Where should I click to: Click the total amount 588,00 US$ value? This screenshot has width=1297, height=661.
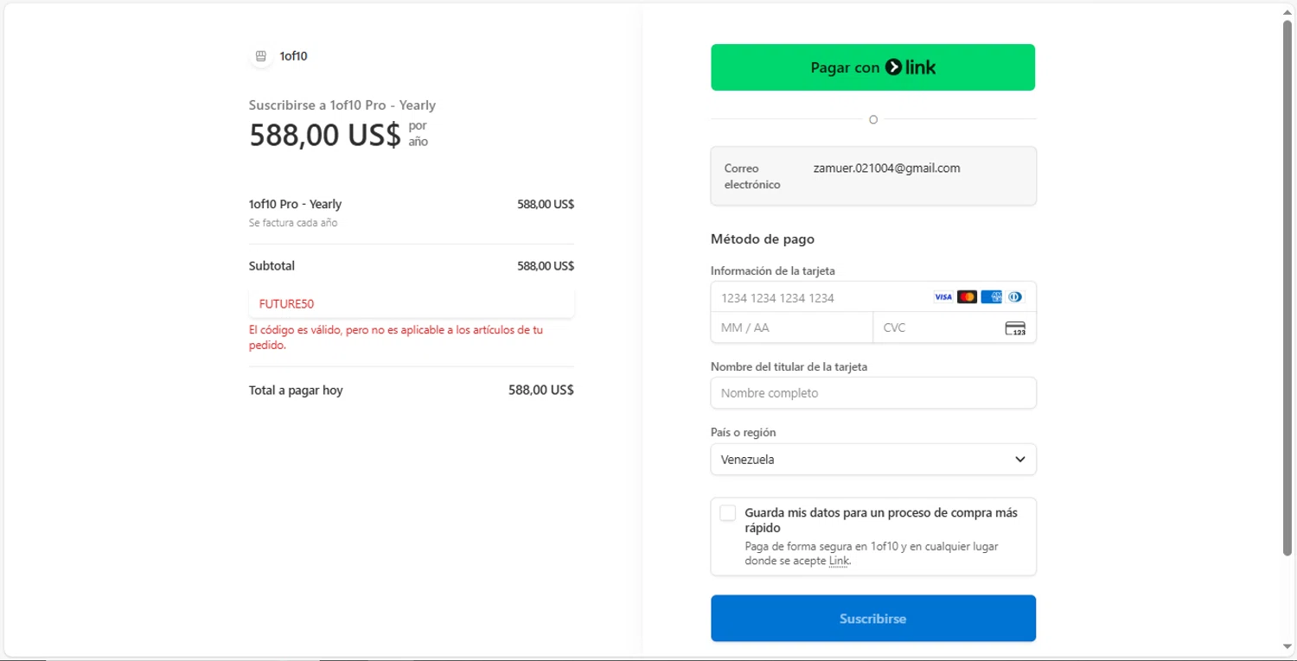[541, 391]
